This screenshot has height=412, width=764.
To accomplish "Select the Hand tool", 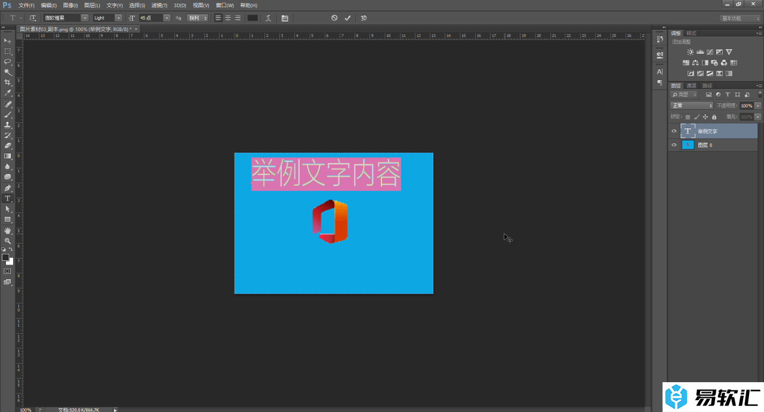I will pyautogui.click(x=8, y=230).
